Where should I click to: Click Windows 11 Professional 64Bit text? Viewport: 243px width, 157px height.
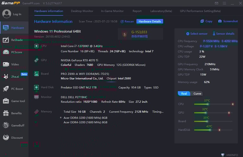58,31
